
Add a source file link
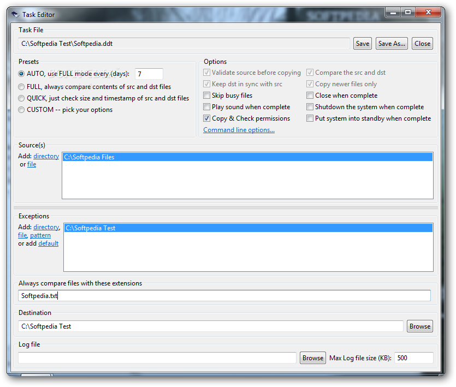(x=32, y=164)
